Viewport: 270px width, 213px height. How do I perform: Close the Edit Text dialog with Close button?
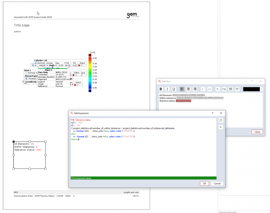[x=257, y=132]
